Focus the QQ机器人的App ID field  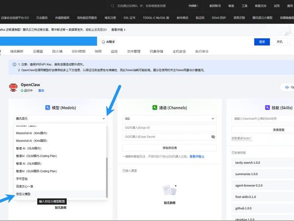pyautogui.click(x=169, y=127)
